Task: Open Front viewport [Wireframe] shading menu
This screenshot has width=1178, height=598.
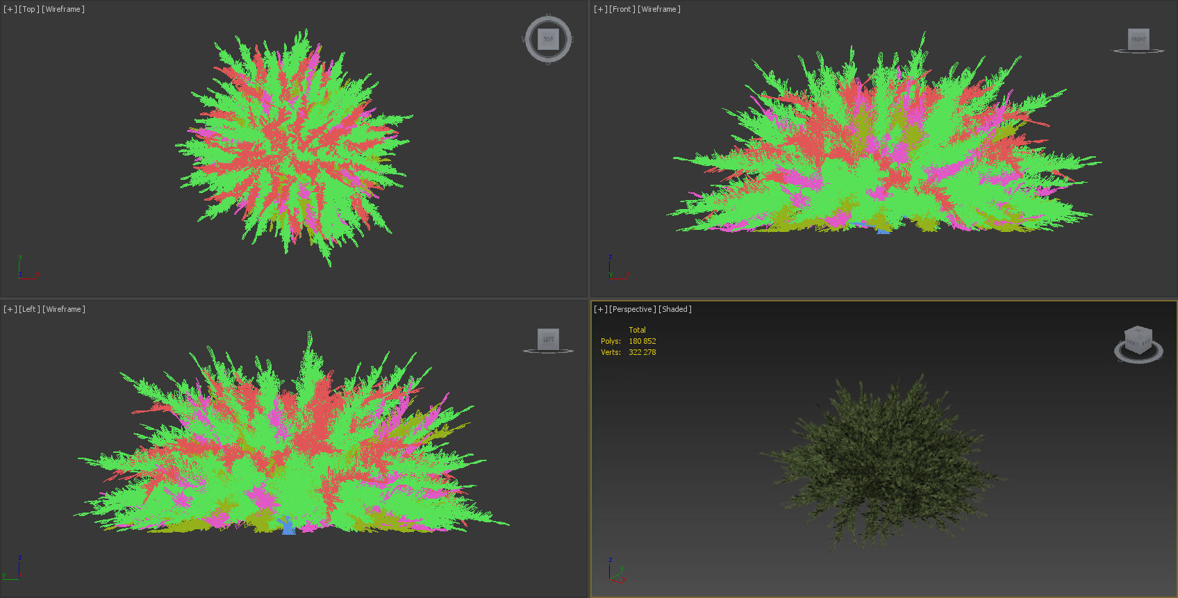Action: (659, 9)
